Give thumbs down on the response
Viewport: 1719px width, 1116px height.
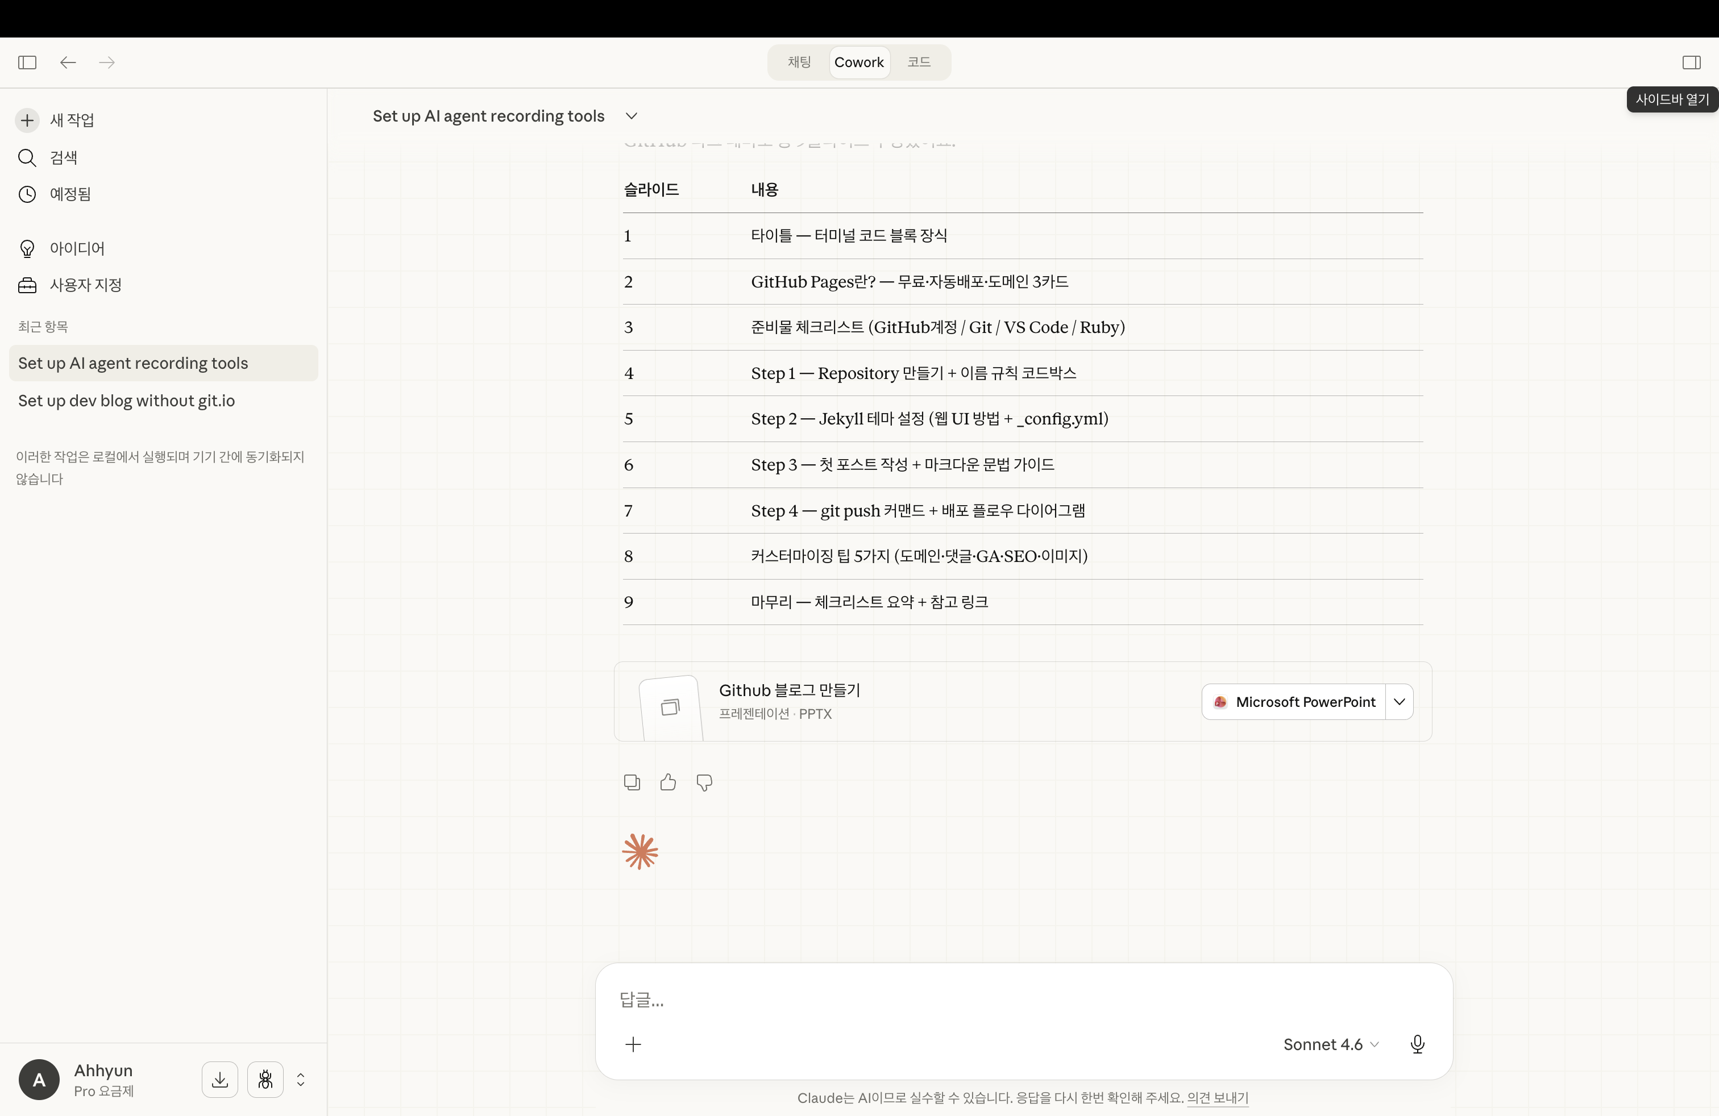tap(704, 782)
